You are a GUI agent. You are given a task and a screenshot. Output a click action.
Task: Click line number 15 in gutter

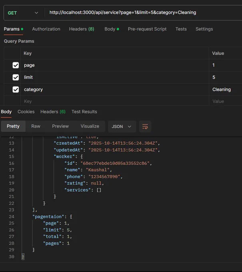coord(12,156)
